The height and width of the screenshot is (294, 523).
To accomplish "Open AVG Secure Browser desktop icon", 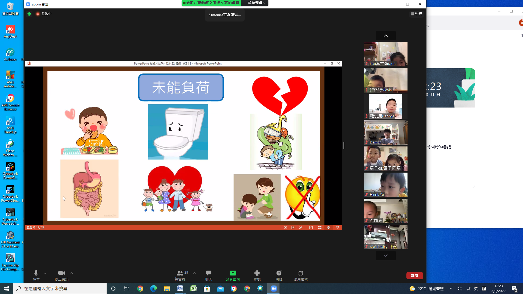I will tap(10, 102).
